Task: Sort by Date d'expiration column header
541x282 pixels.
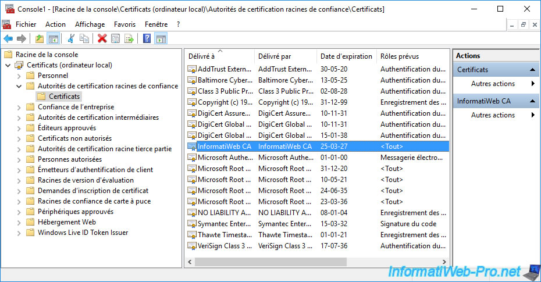Action: 347,56
